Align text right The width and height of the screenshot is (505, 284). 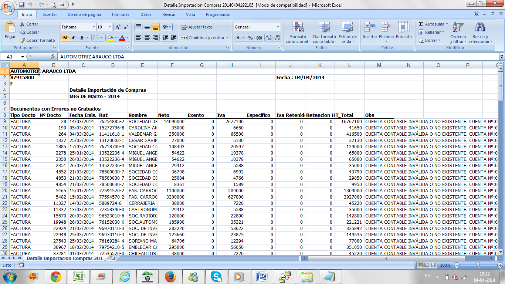coord(155,38)
